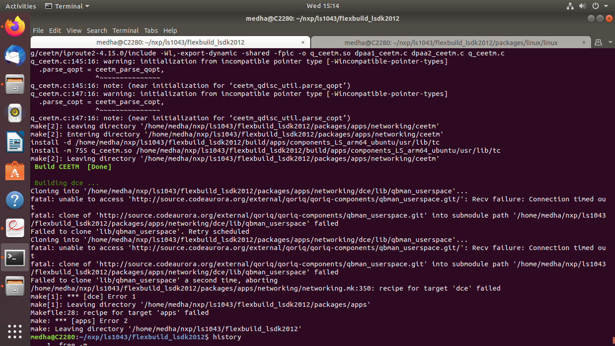Screen dimensions: 615x346
Task: Click the power icon in the top bar
Action: pos(595,6)
